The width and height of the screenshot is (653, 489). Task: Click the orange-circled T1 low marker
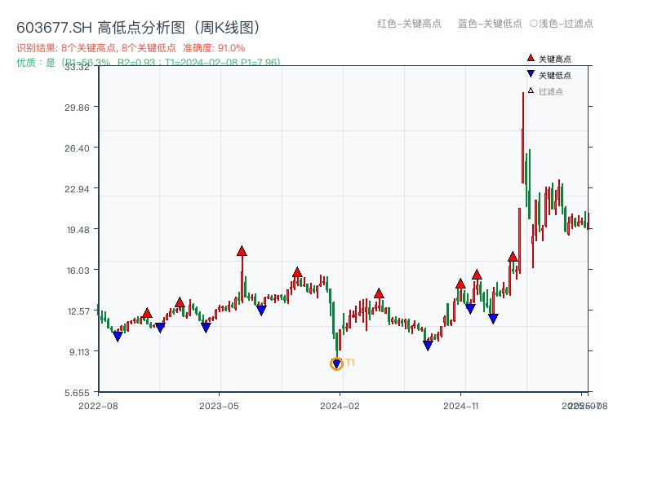pyautogui.click(x=336, y=363)
